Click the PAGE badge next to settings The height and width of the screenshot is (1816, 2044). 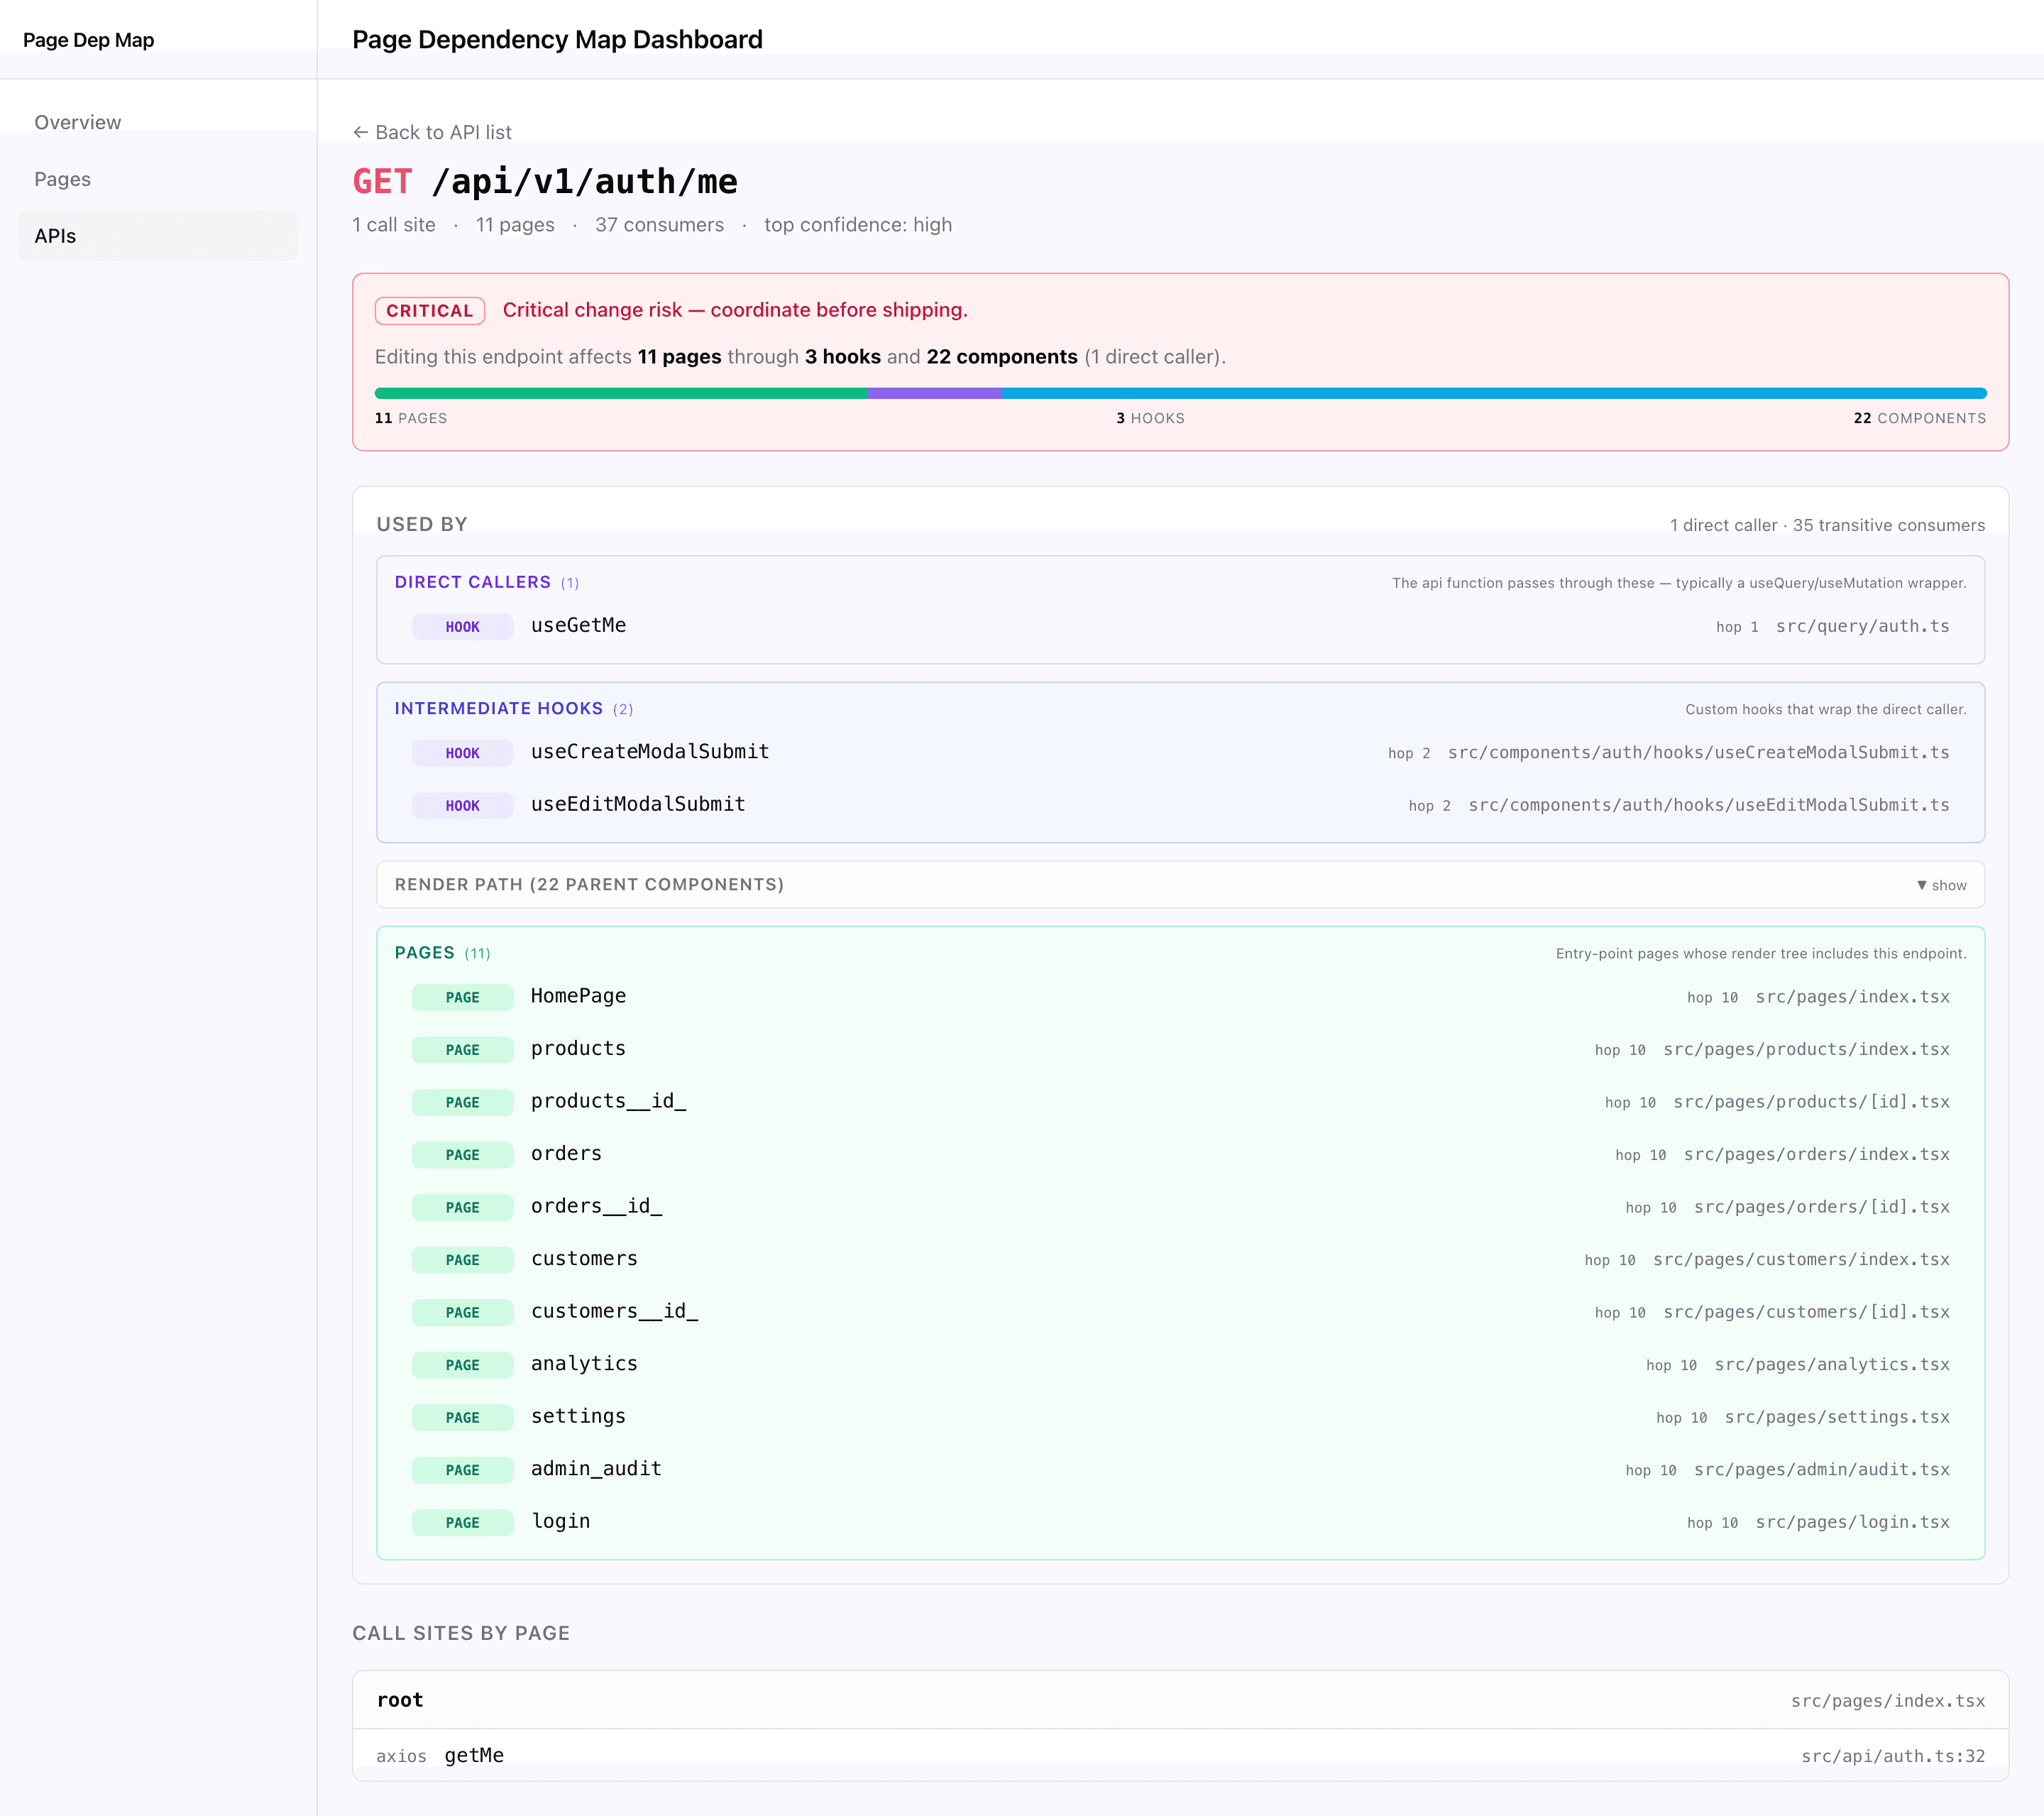pyautogui.click(x=462, y=1417)
